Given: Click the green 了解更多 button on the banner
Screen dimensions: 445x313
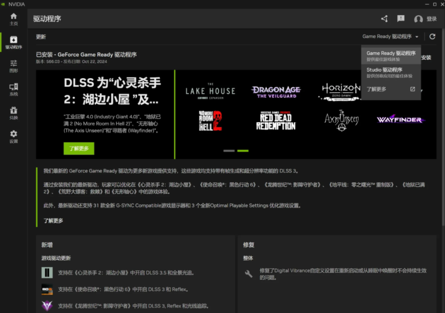Looking at the screenshot, I should point(78,148).
